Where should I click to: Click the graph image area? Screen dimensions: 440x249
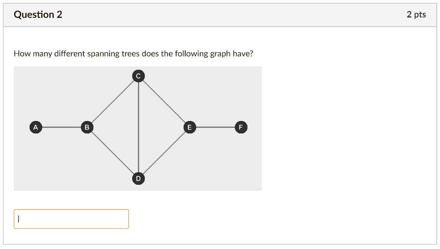(138, 128)
